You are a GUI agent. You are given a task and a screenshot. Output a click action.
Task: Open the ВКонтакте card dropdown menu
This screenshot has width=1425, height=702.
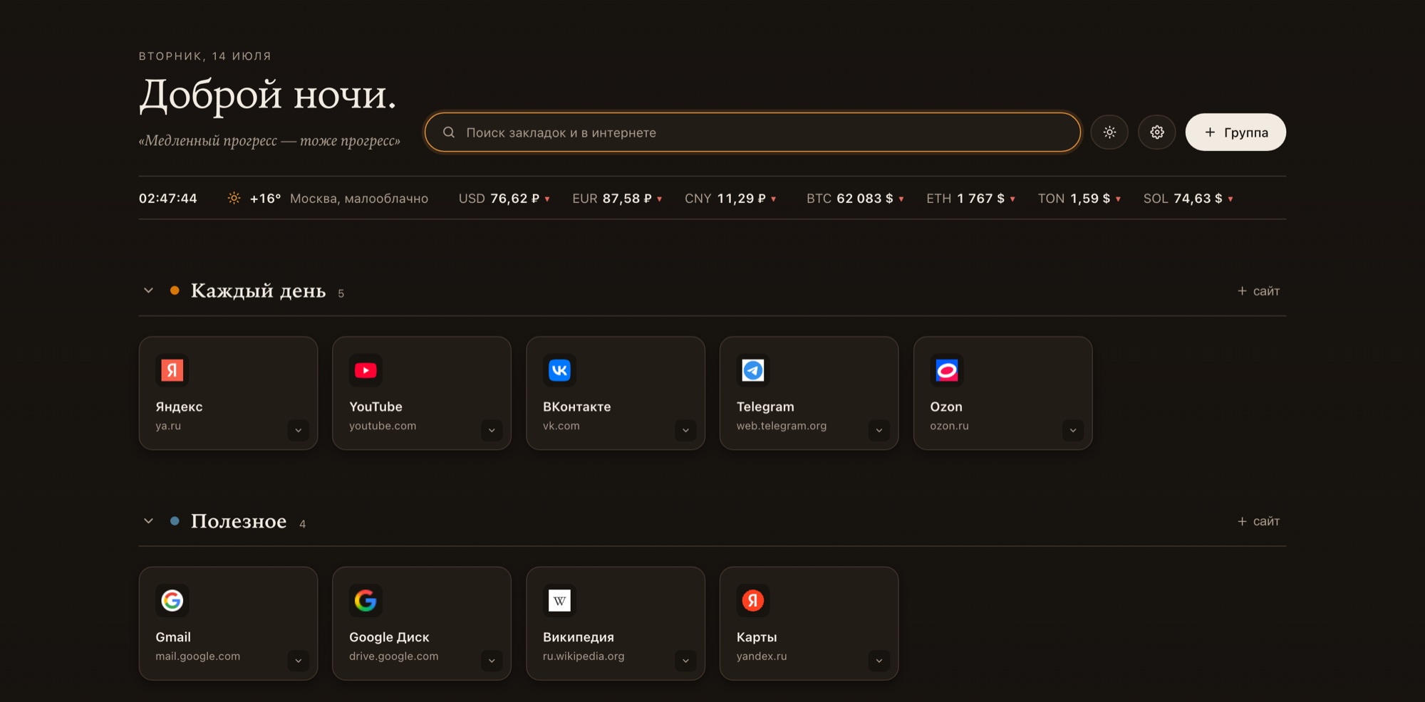(x=685, y=430)
